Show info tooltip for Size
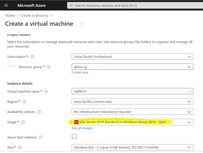 point(20,147)
